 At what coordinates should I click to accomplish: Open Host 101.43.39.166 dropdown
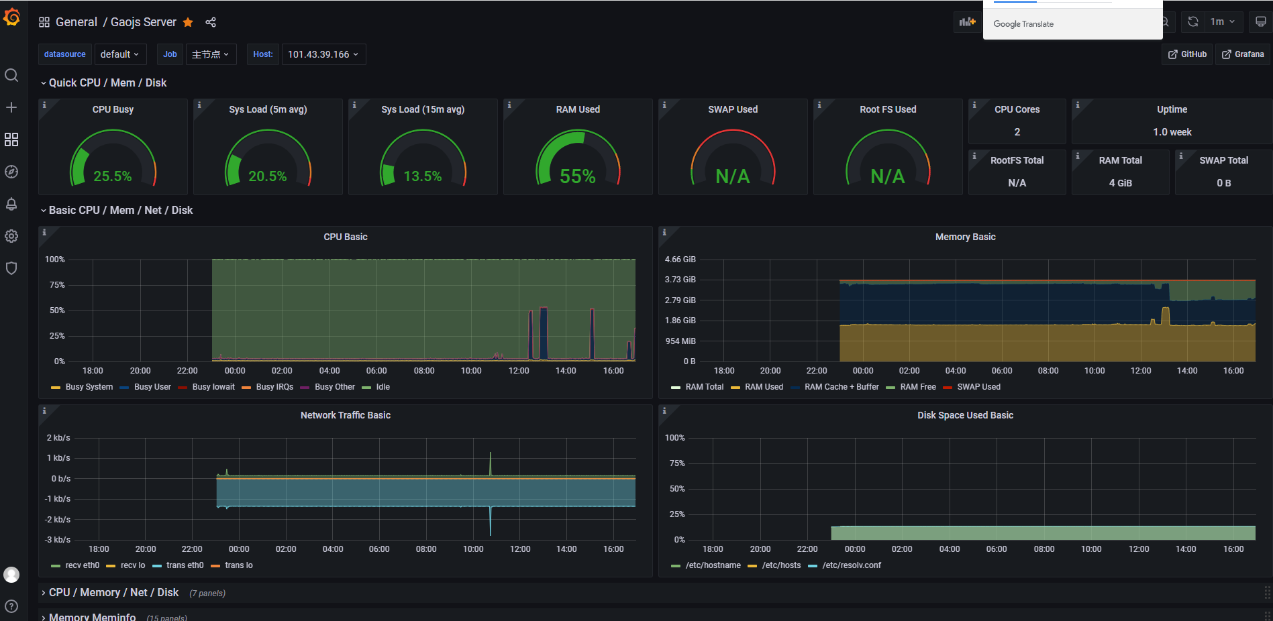coord(323,54)
